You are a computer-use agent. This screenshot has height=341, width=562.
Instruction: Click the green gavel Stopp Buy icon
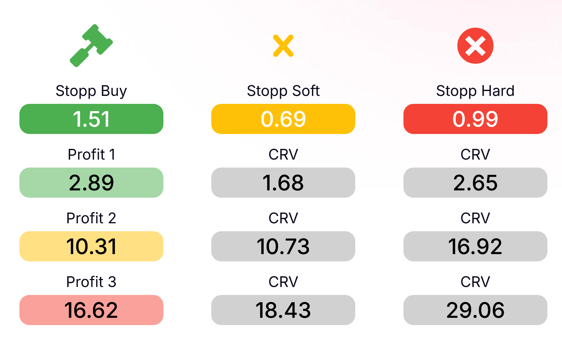tap(91, 45)
